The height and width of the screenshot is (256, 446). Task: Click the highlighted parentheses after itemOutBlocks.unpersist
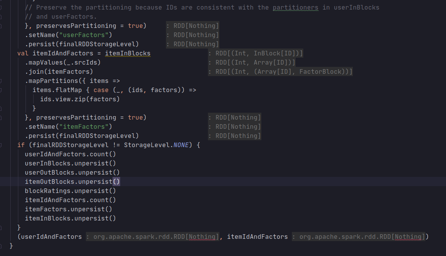click(x=116, y=181)
